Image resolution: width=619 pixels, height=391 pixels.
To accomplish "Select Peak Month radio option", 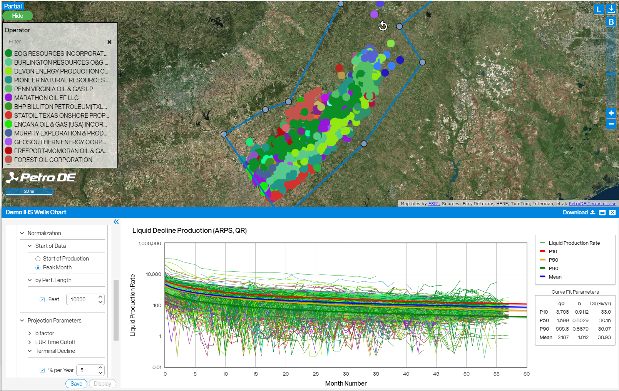I will coord(38,267).
